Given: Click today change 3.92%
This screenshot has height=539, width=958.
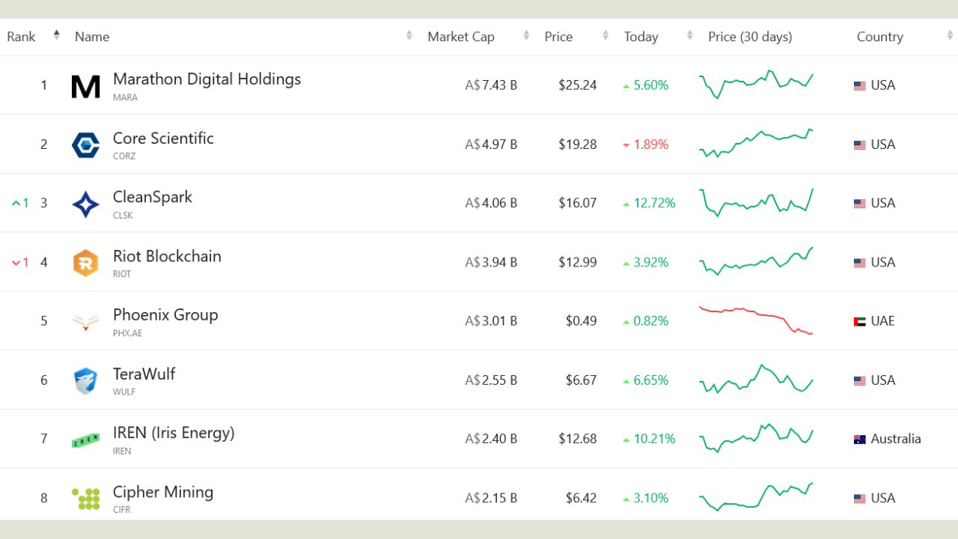Looking at the screenshot, I should [x=651, y=262].
